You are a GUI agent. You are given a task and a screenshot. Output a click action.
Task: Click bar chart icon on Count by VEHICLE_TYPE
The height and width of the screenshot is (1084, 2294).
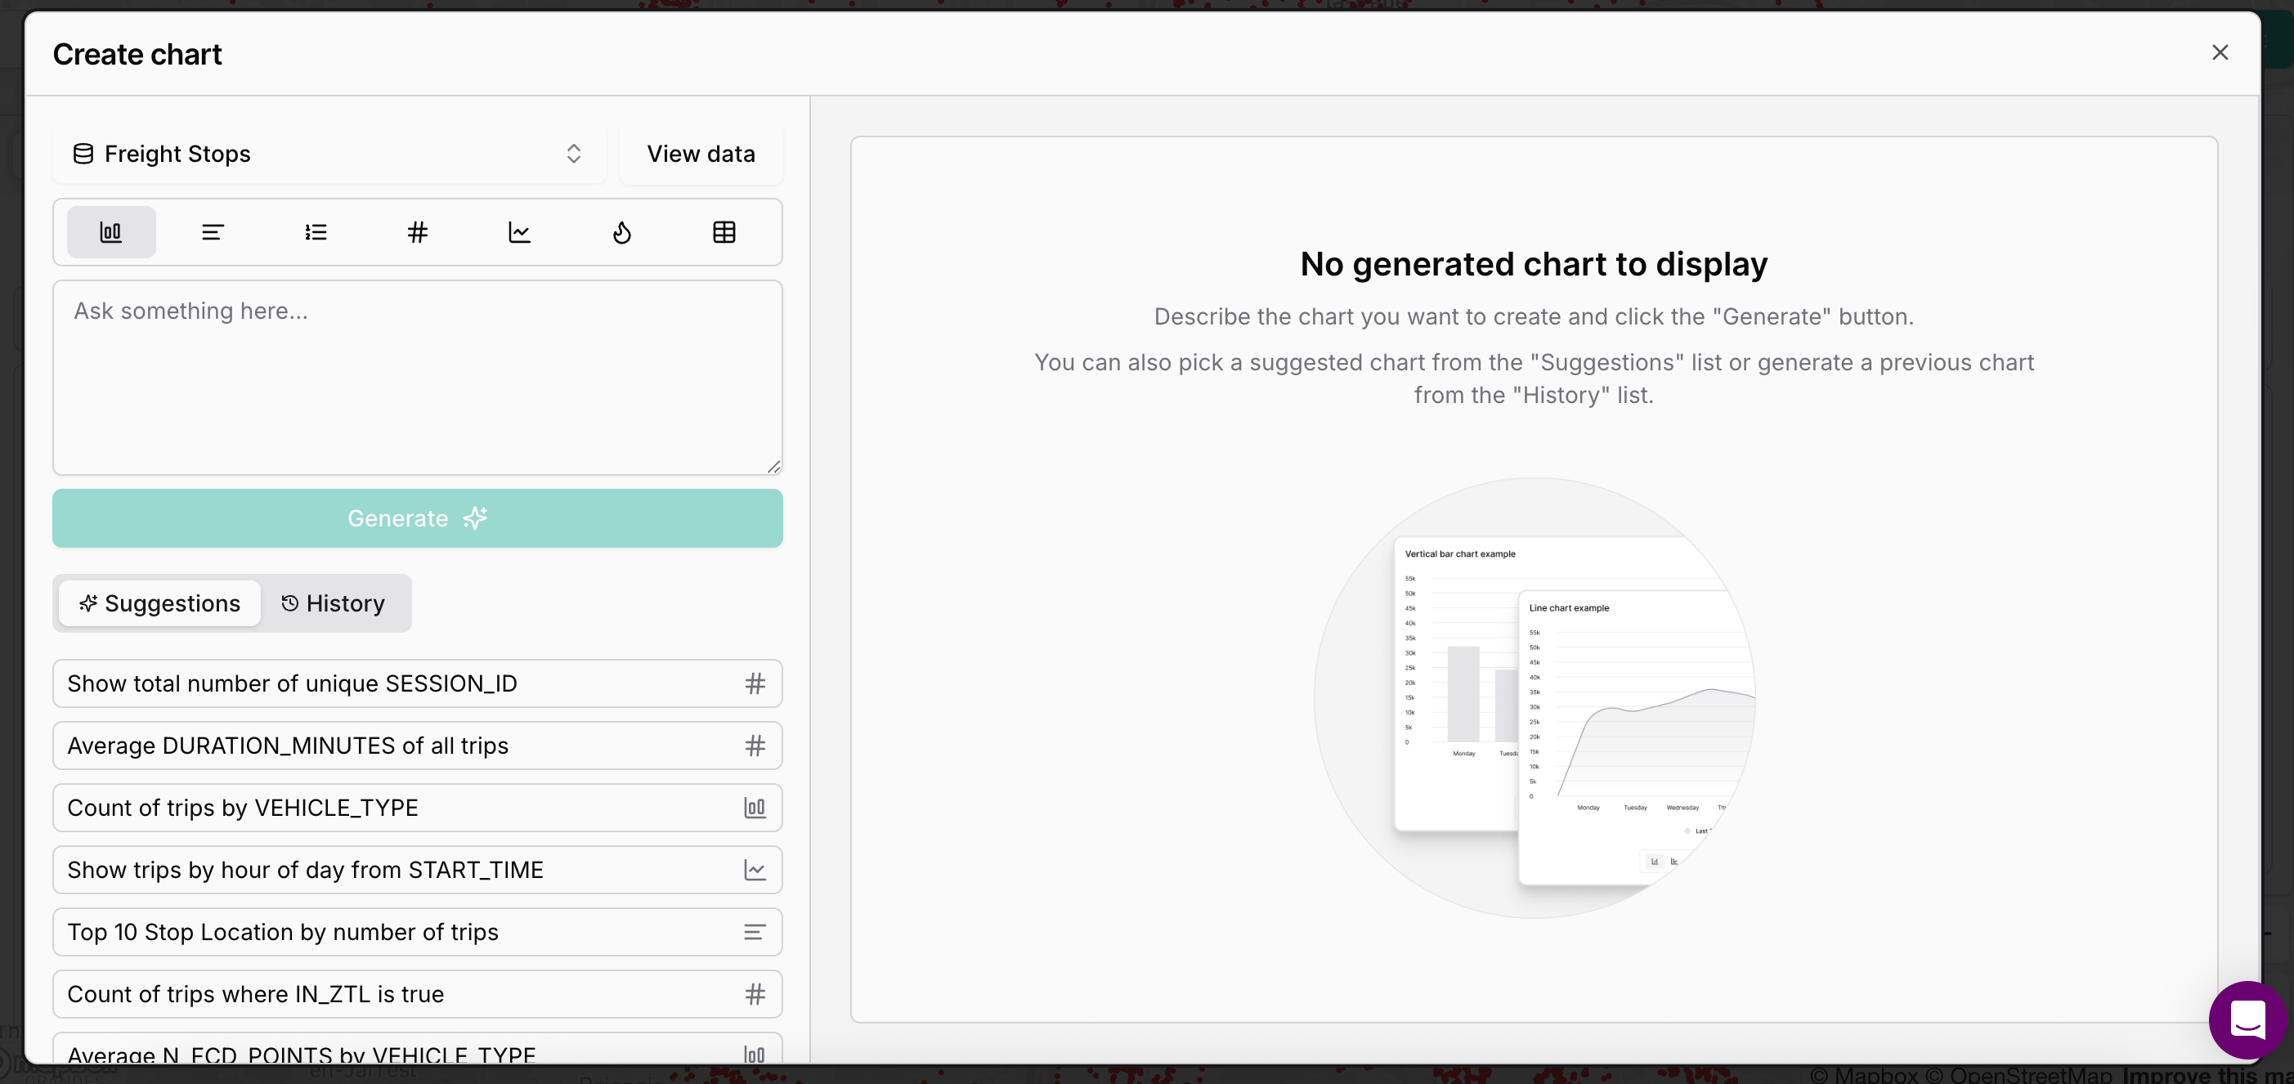tap(755, 808)
